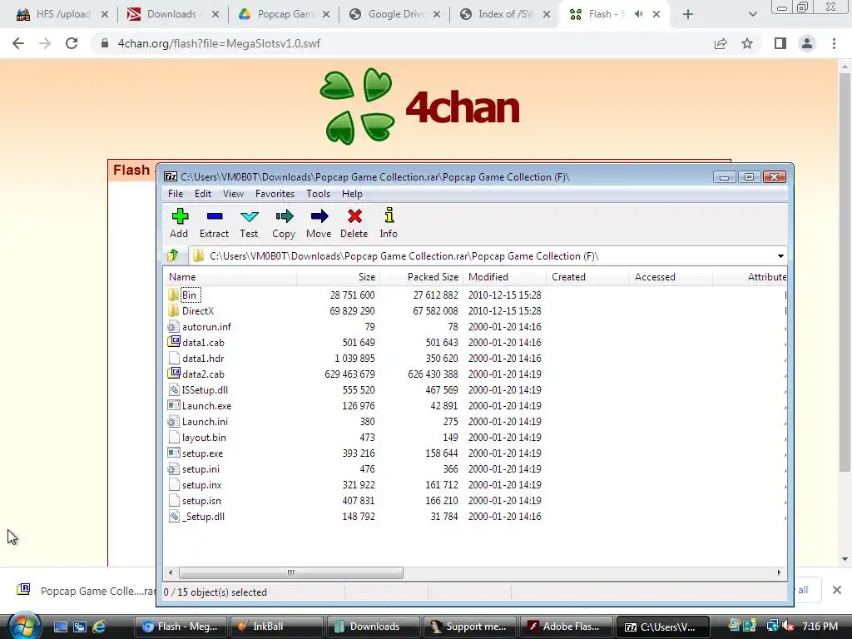Image resolution: width=852 pixels, height=639 pixels.
Task: Open the File menu
Action: pyautogui.click(x=176, y=194)
